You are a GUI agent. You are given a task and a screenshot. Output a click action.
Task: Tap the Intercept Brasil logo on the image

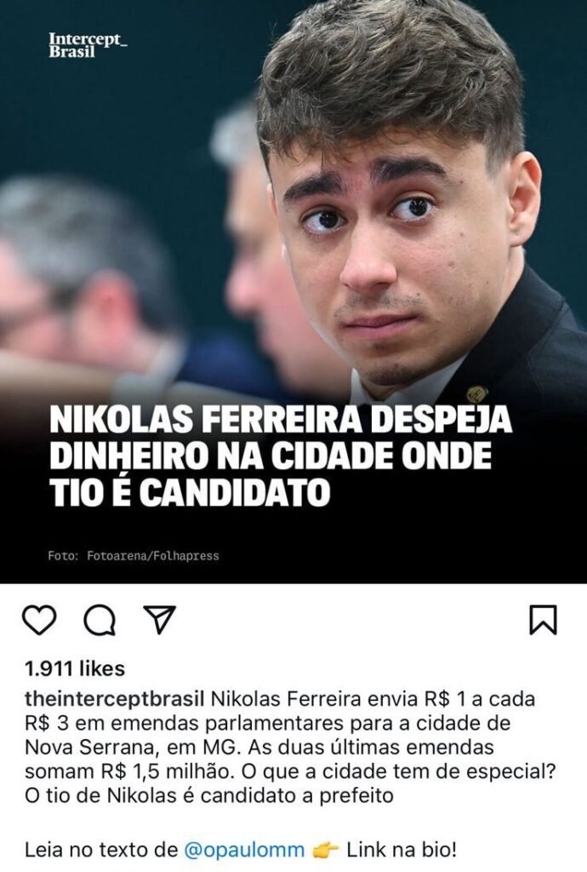88,45
